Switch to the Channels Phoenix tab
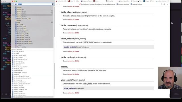 point(136,1)
